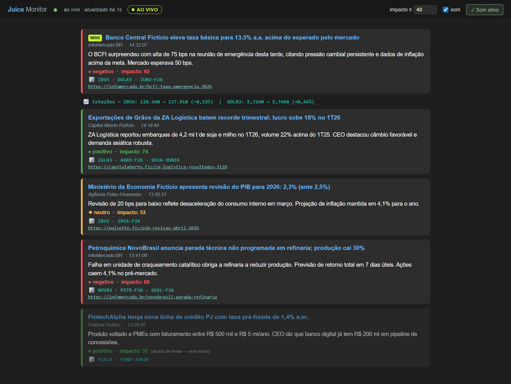511x384 pixels.
Task: Click chart icon beside IBVX DOLR3 JURO-F26 tickers
Action: (x=91, y=80)
